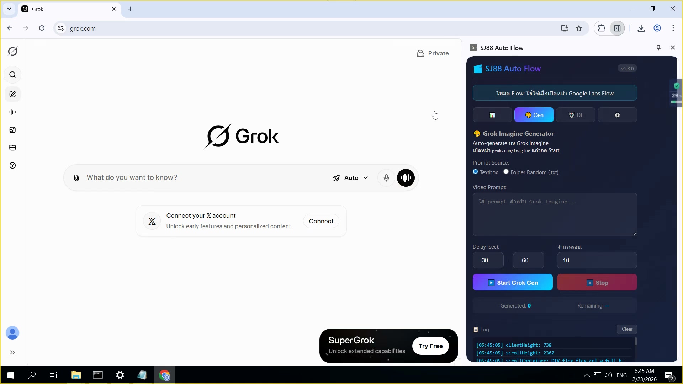Switch to the DL tab
683x384 pixels.
tap(575, 115)
